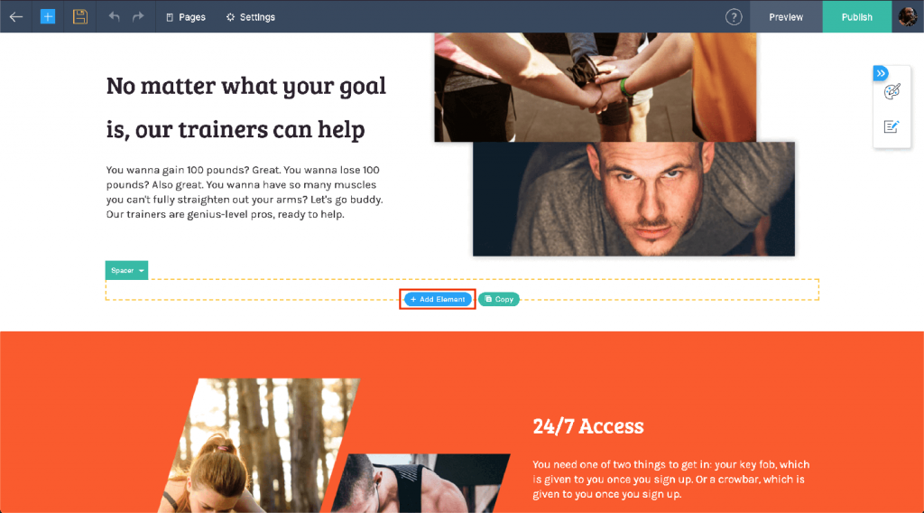Open the user profile avatar menu
This screenshot has height=513, width=924.
click(x=908, y=16)
